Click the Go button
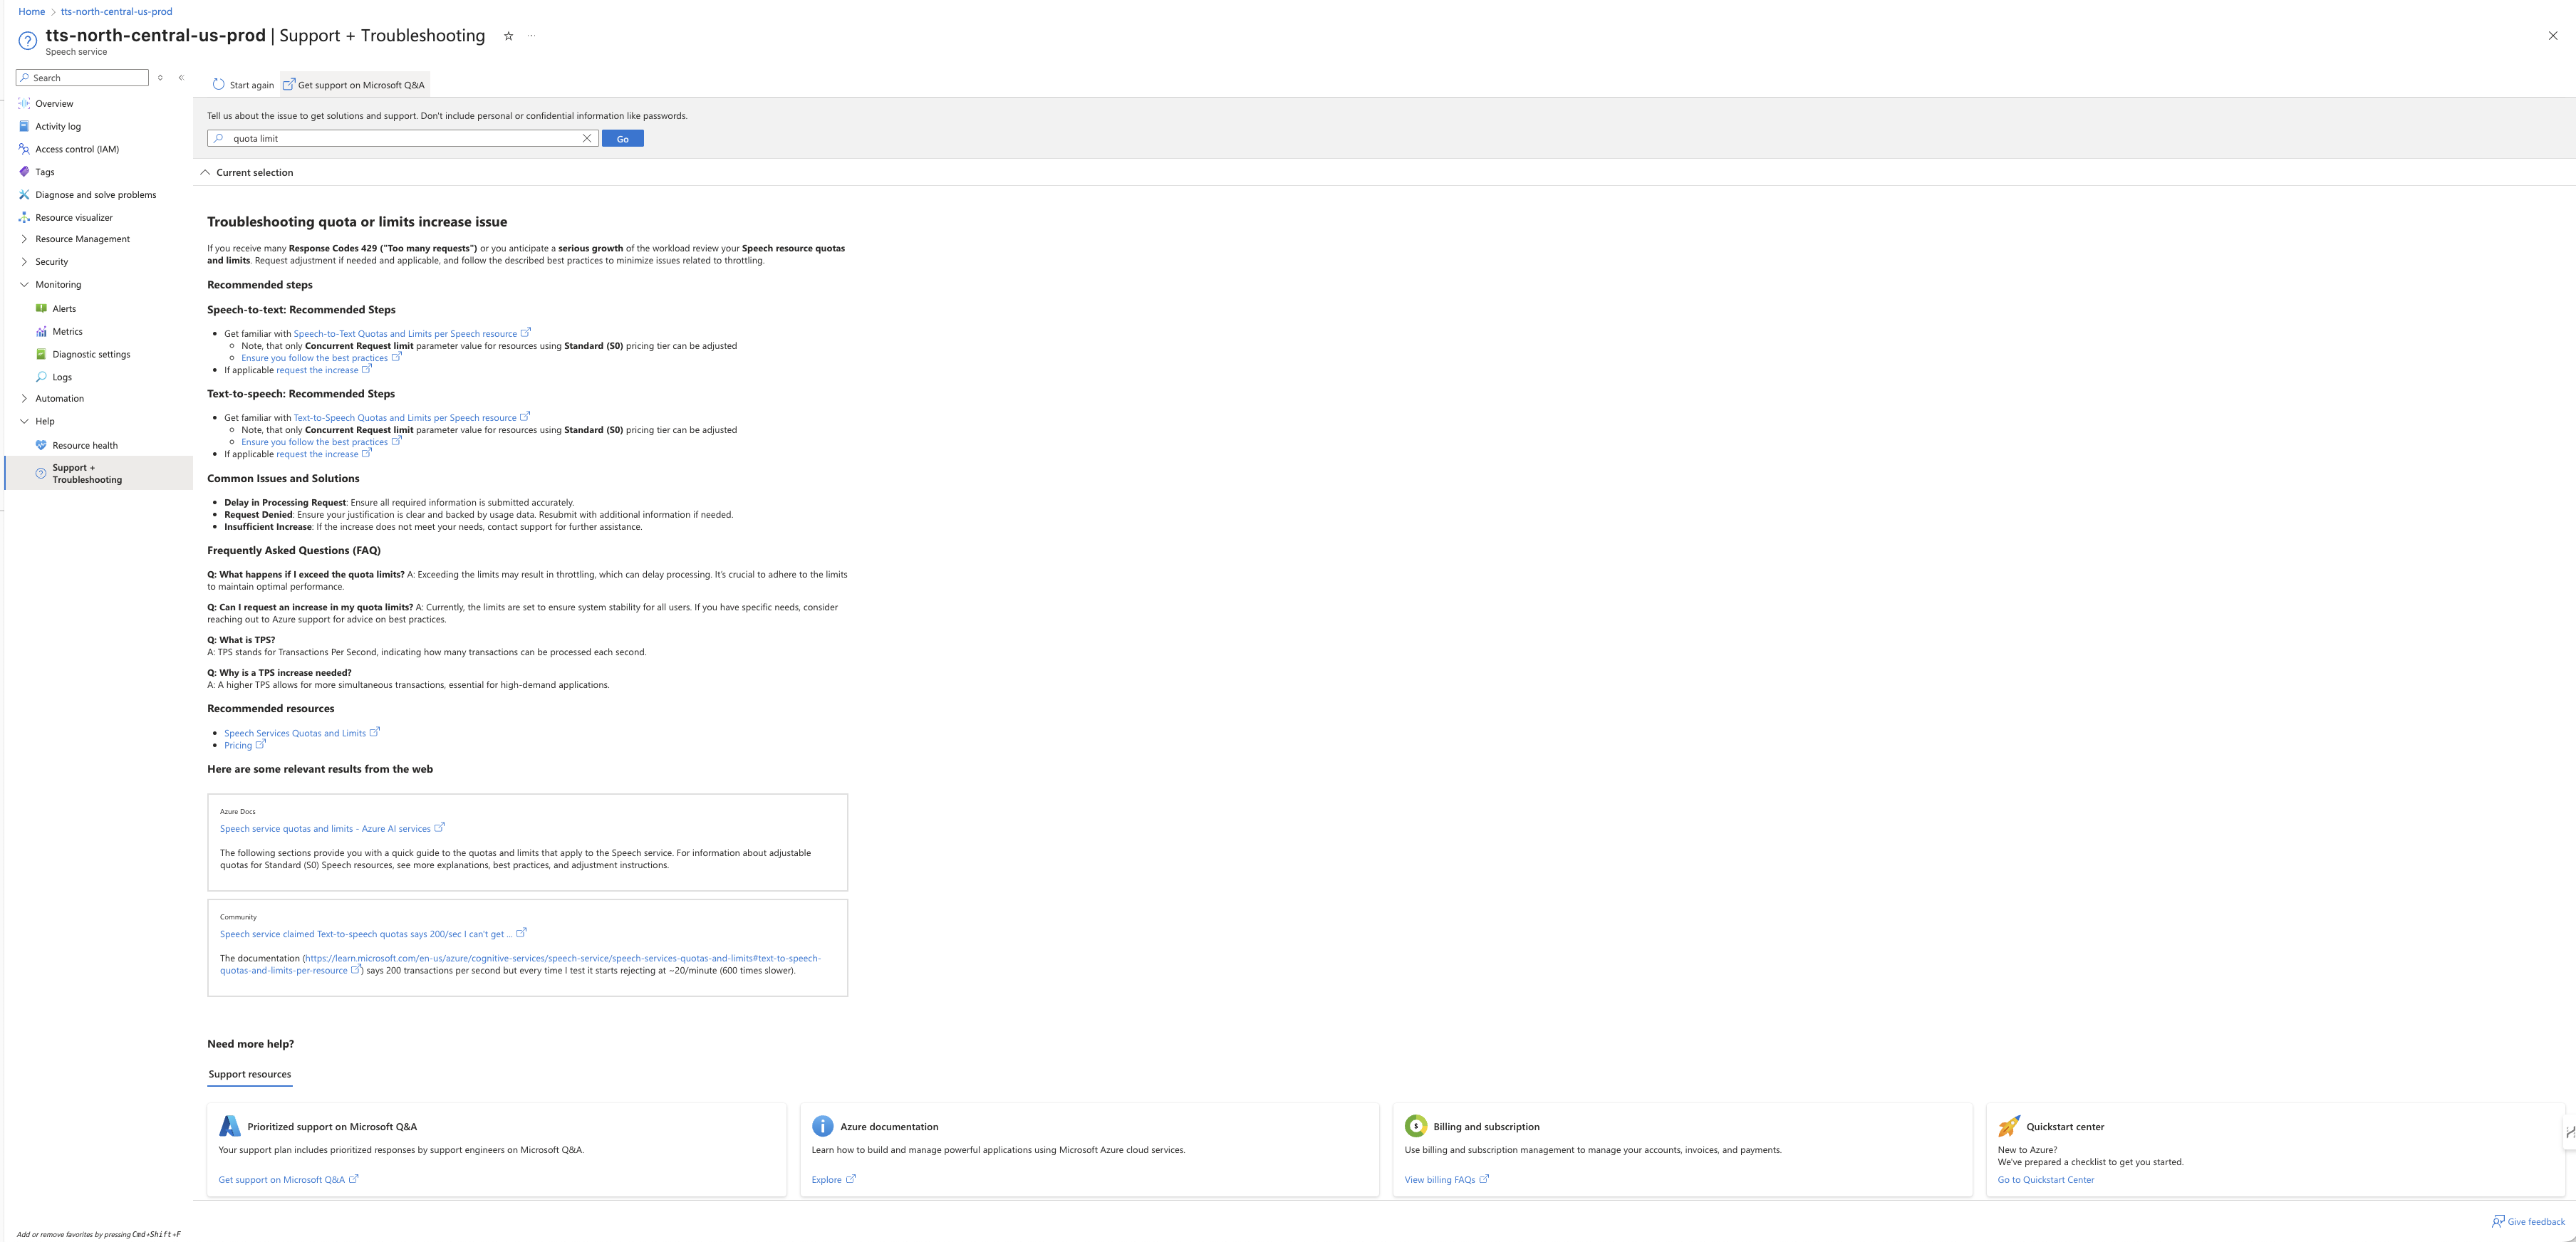Viewport: 2576px width, 1242px height. (623, 138)
